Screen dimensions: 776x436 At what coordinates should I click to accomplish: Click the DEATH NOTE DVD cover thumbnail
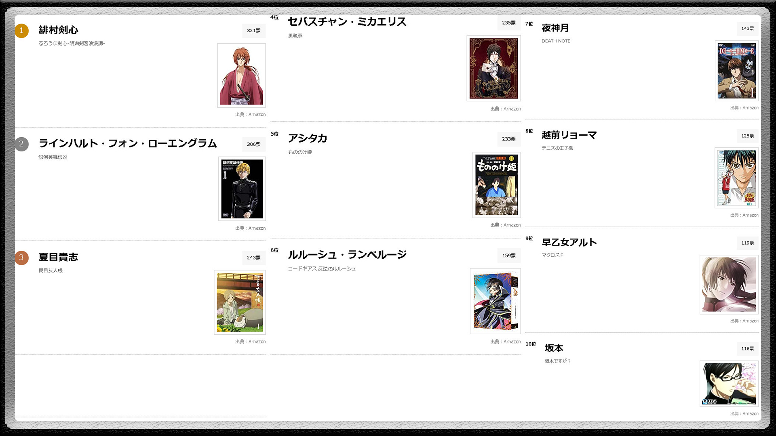(737, 71)
